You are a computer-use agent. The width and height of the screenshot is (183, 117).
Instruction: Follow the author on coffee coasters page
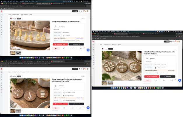click(19, 76)
